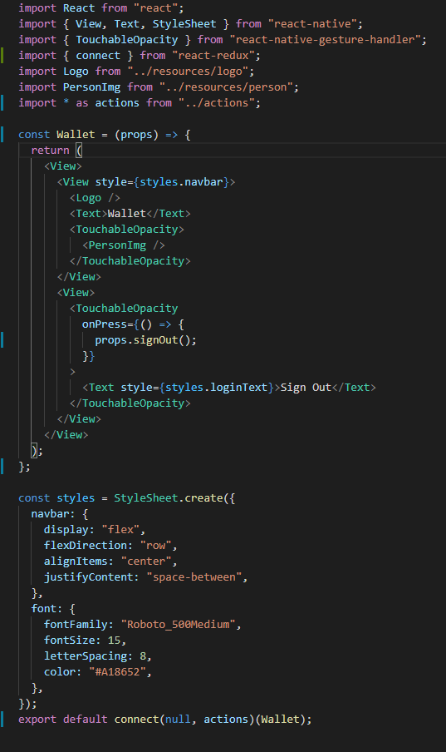This screenshot has width=446, height=752.
Task: Click the "Roboto_500Medium" string value
Action: pos(179,625)
